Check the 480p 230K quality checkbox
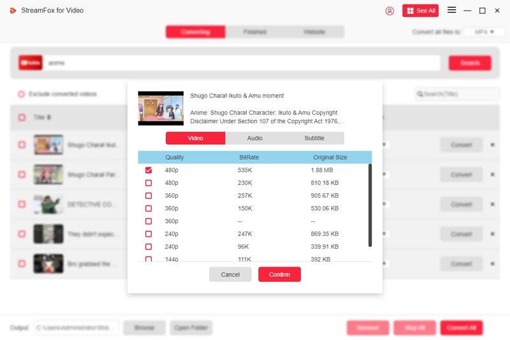The height and width of the screenshot is (340, 510). [149, 183]
